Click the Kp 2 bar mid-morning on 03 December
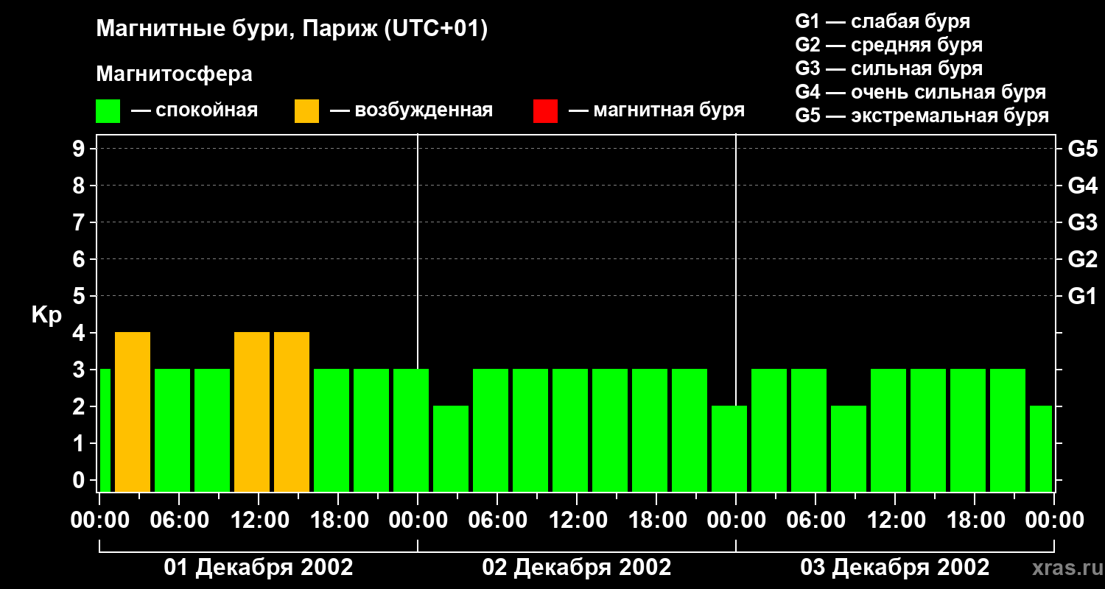Screen dimensions: 1105x589 pos(849,448)
